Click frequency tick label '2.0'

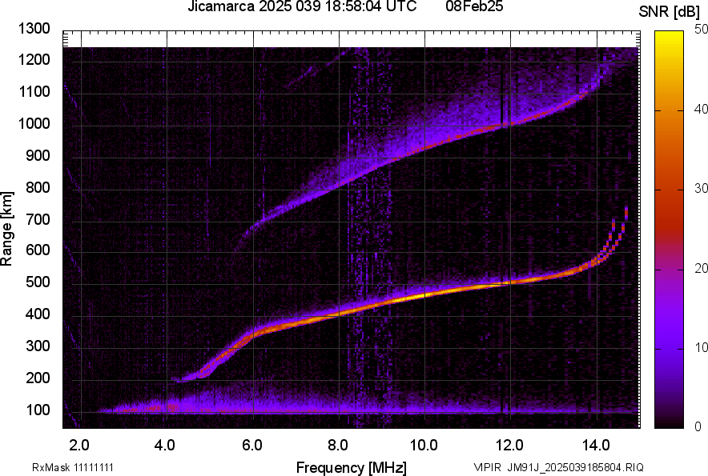(79, 446)
